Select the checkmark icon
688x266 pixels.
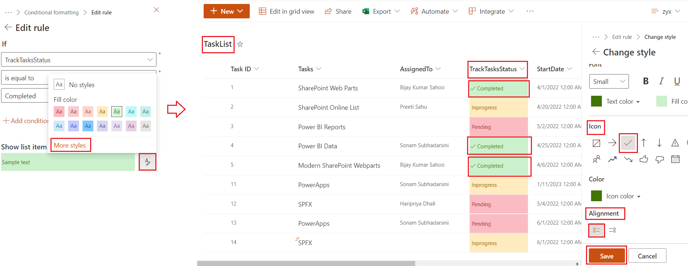[x=628, y=143]
